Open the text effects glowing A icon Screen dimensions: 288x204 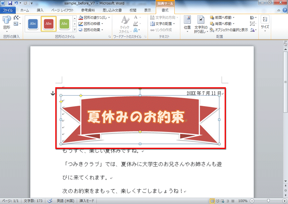[x=136, y=30]
